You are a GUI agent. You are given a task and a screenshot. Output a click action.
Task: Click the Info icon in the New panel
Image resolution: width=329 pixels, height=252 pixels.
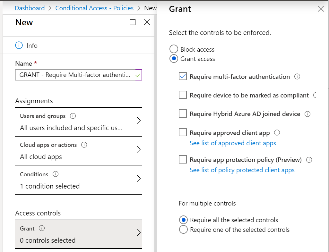coord(19,45)
